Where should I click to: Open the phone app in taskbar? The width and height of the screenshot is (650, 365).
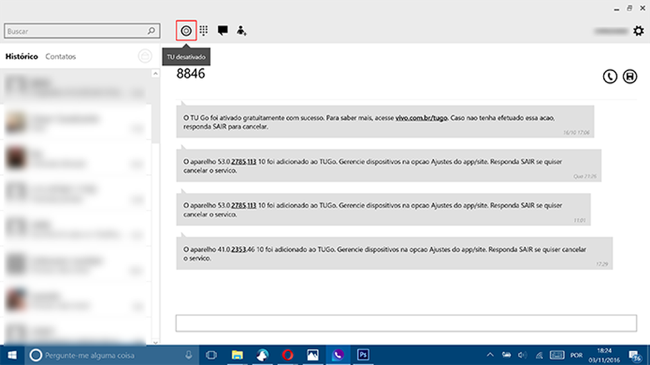click(338, 355)
